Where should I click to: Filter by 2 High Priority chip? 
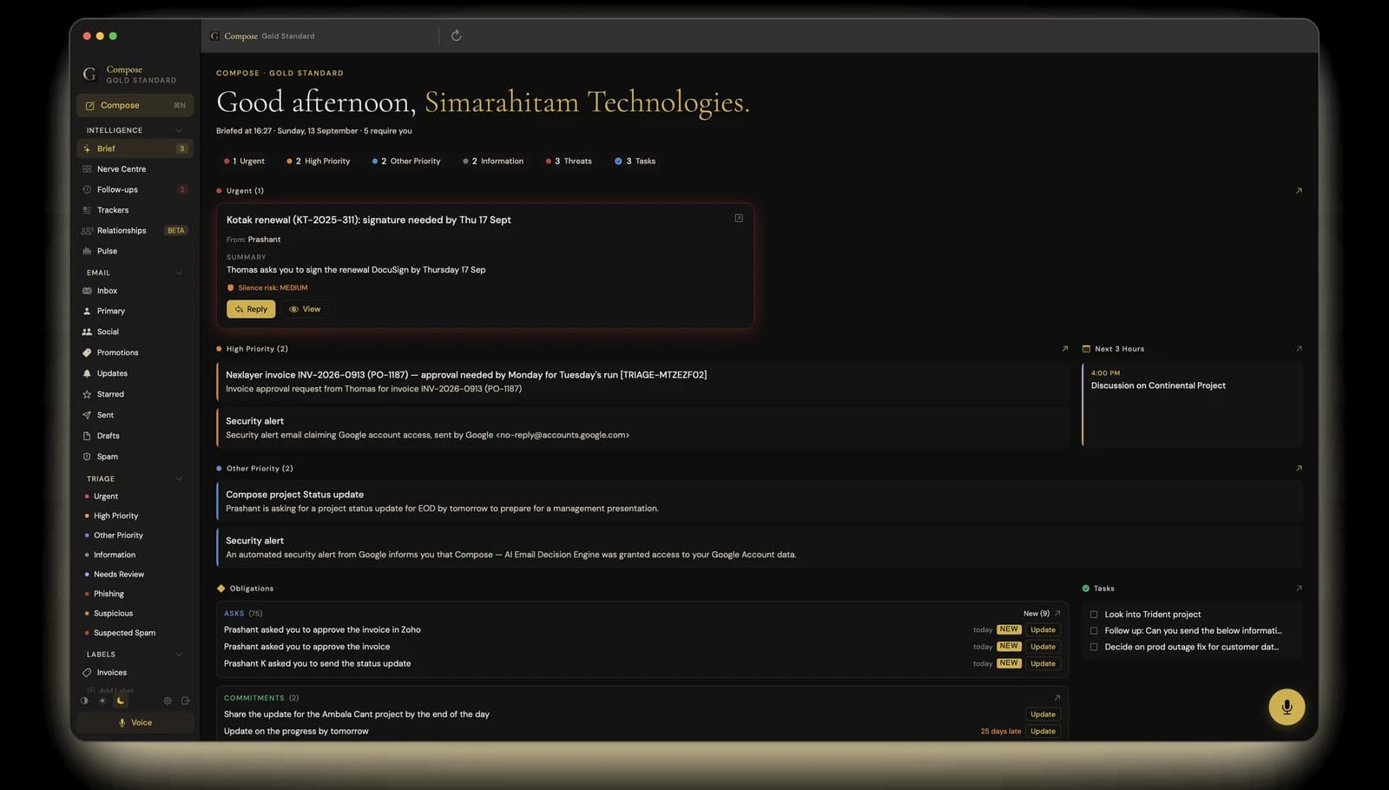click(x=319, y=161)
